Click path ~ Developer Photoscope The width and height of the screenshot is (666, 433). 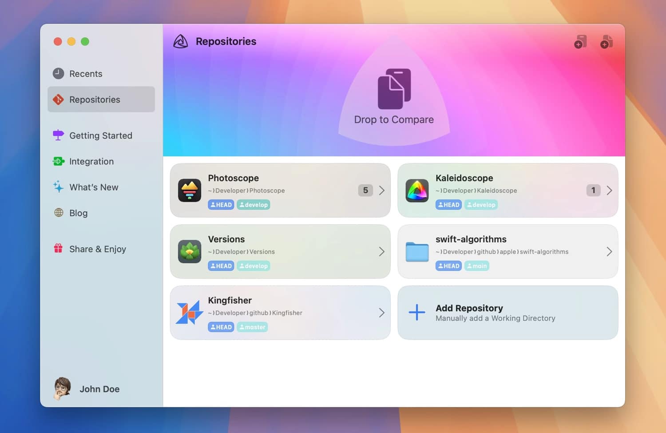click(246, 191)
